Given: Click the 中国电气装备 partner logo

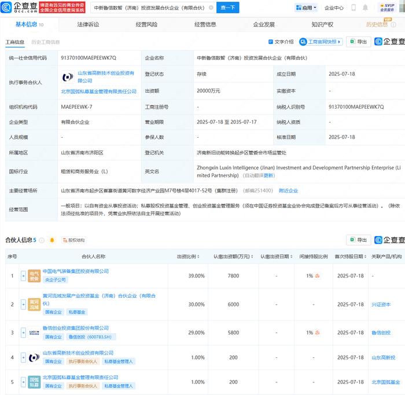Looking at the screenshot, I should [34, 276].
